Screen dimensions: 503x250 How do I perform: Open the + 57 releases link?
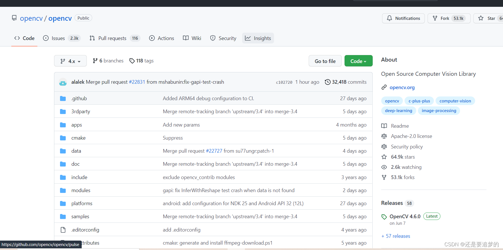pos(396,236)
